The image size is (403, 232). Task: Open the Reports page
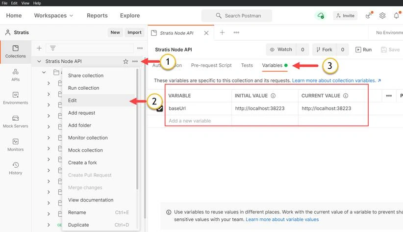tap(97, 15)
